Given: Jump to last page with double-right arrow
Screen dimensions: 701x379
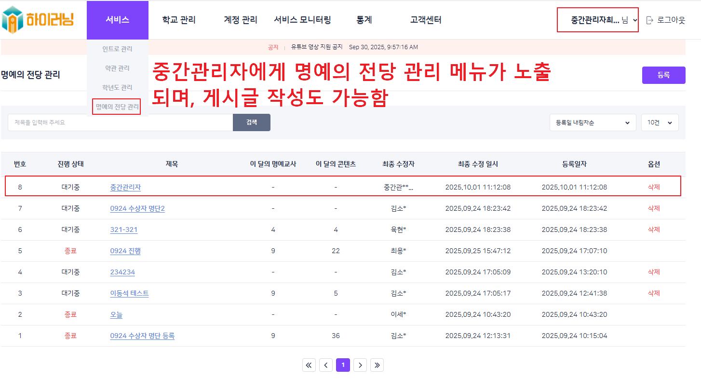Looking at the screenshot, I should (x=377, y=365).
